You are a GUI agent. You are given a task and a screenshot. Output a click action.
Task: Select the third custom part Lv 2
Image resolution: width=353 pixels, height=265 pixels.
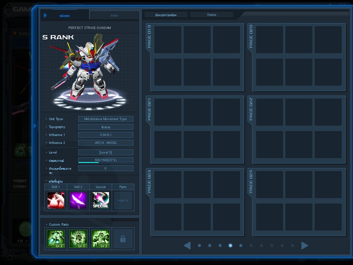[x=101, y=239]
